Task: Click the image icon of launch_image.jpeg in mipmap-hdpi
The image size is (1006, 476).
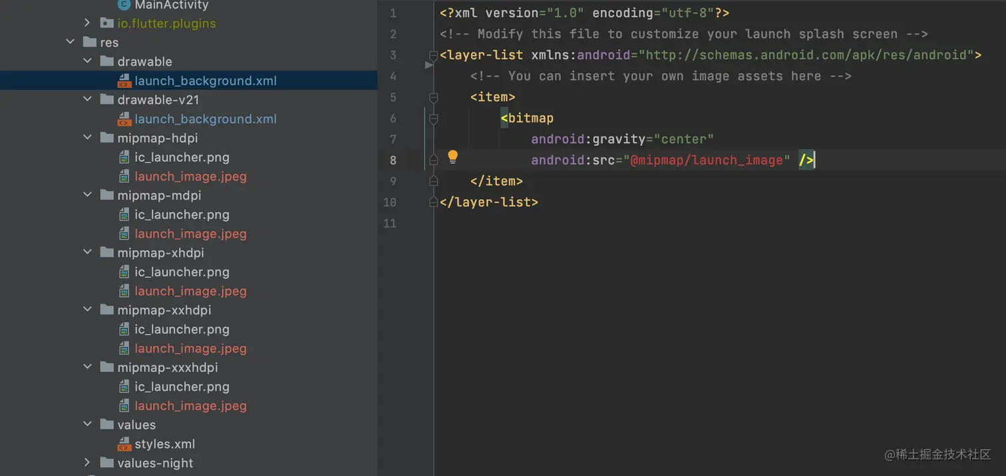Action: pos(124,176)
